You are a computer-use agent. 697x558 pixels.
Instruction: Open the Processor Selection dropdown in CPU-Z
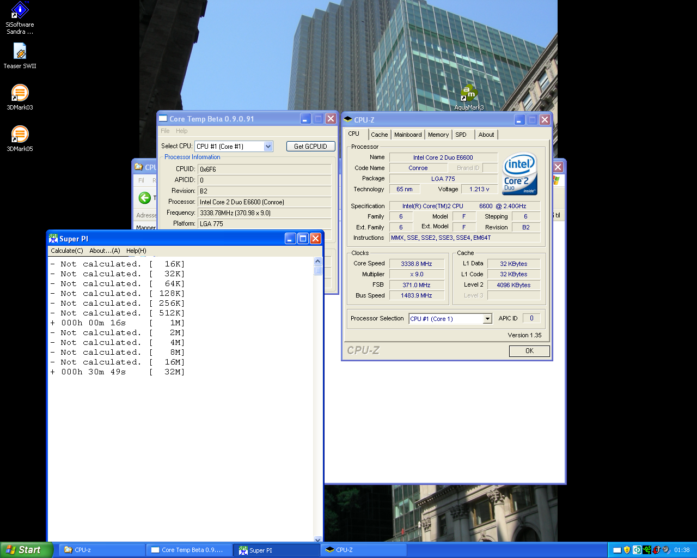pyautogui.click(x=487, y=319)
